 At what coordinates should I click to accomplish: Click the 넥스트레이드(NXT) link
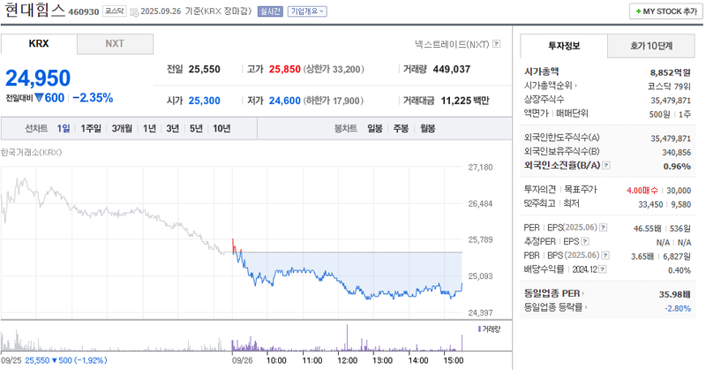coord(452,44)
